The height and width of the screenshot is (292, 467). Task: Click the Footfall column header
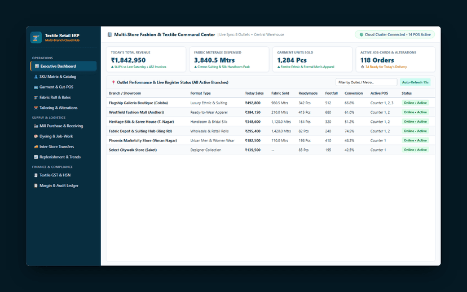tap(331, 94)
